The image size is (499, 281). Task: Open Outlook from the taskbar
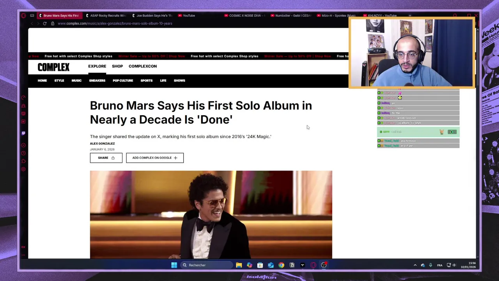point(271,265)
